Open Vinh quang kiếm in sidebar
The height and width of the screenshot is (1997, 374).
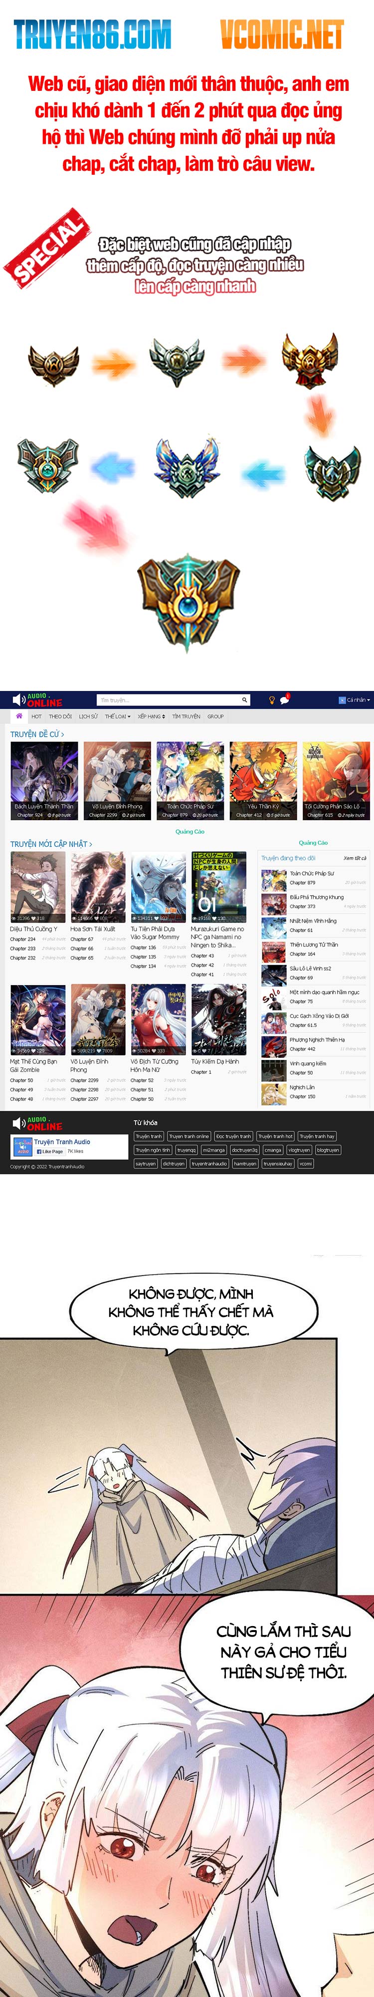pos(308,1063)
